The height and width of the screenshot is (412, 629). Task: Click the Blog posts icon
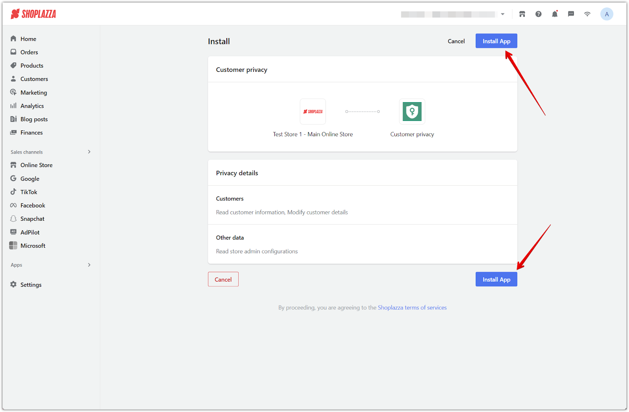[x=13, y=119]
